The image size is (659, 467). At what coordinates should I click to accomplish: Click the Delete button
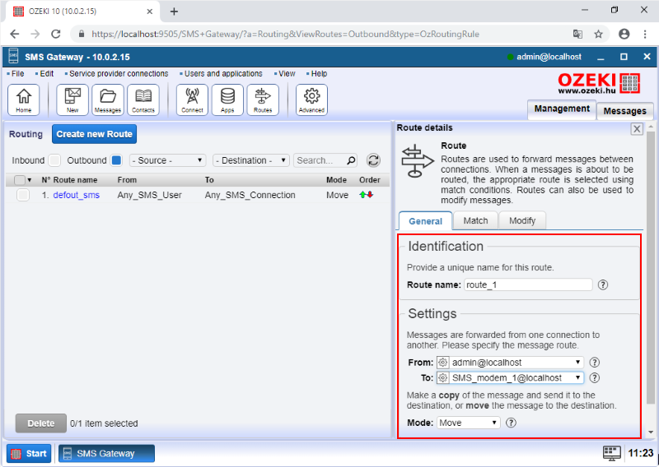[40, 423]
